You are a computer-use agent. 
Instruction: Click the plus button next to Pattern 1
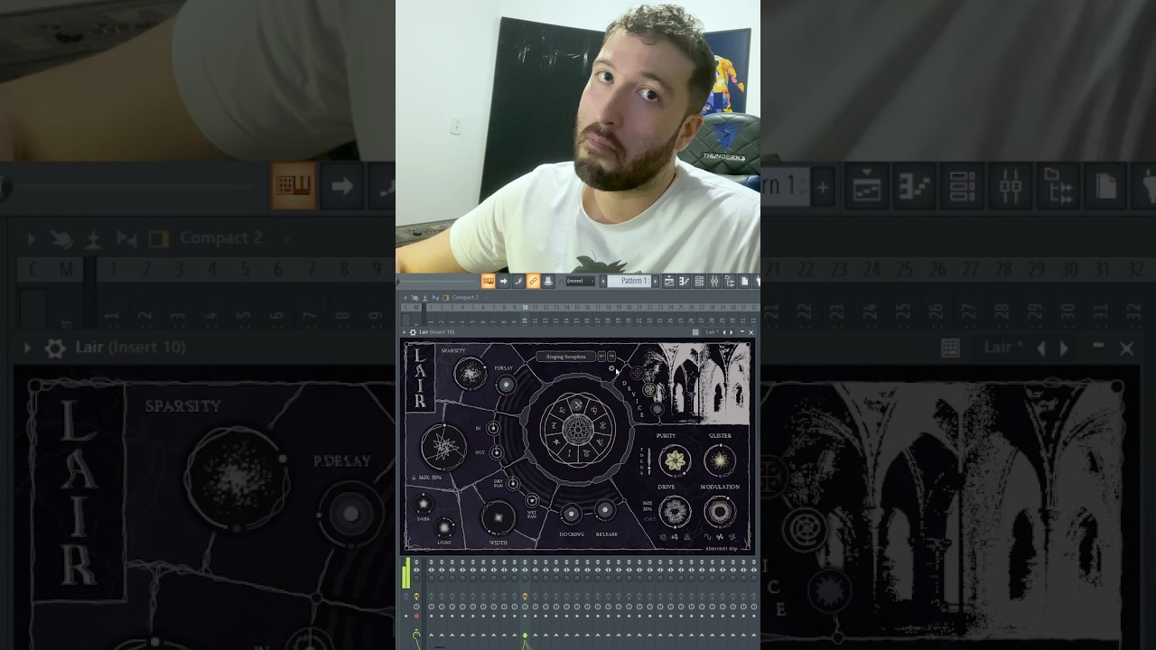click(656, 282)
